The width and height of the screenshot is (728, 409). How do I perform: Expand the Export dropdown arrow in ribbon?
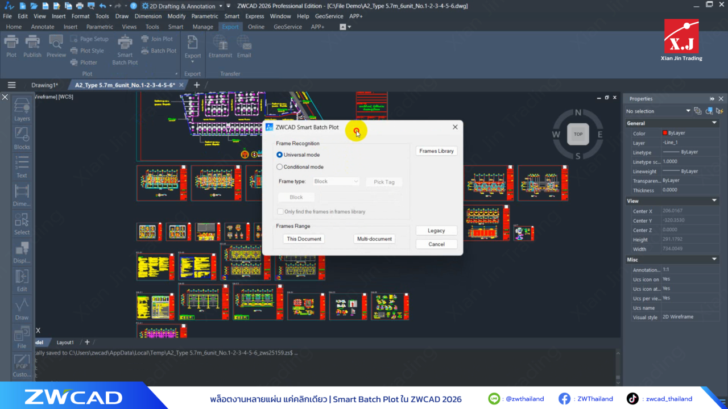pos(193,62)
